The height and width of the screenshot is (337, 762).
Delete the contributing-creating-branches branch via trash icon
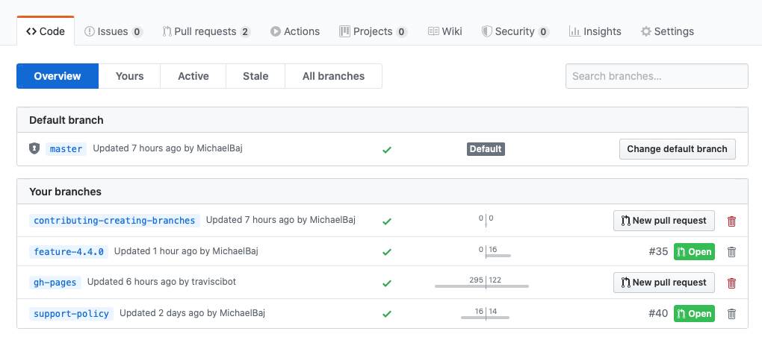731,221
